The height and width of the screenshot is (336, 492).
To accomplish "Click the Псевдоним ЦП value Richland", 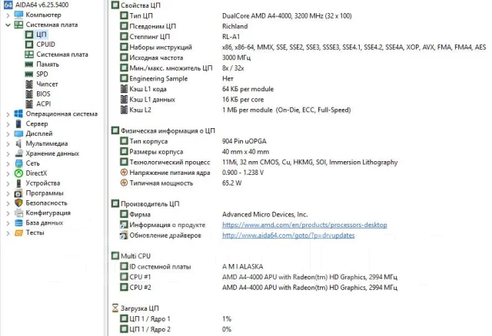I will point(234,26).
